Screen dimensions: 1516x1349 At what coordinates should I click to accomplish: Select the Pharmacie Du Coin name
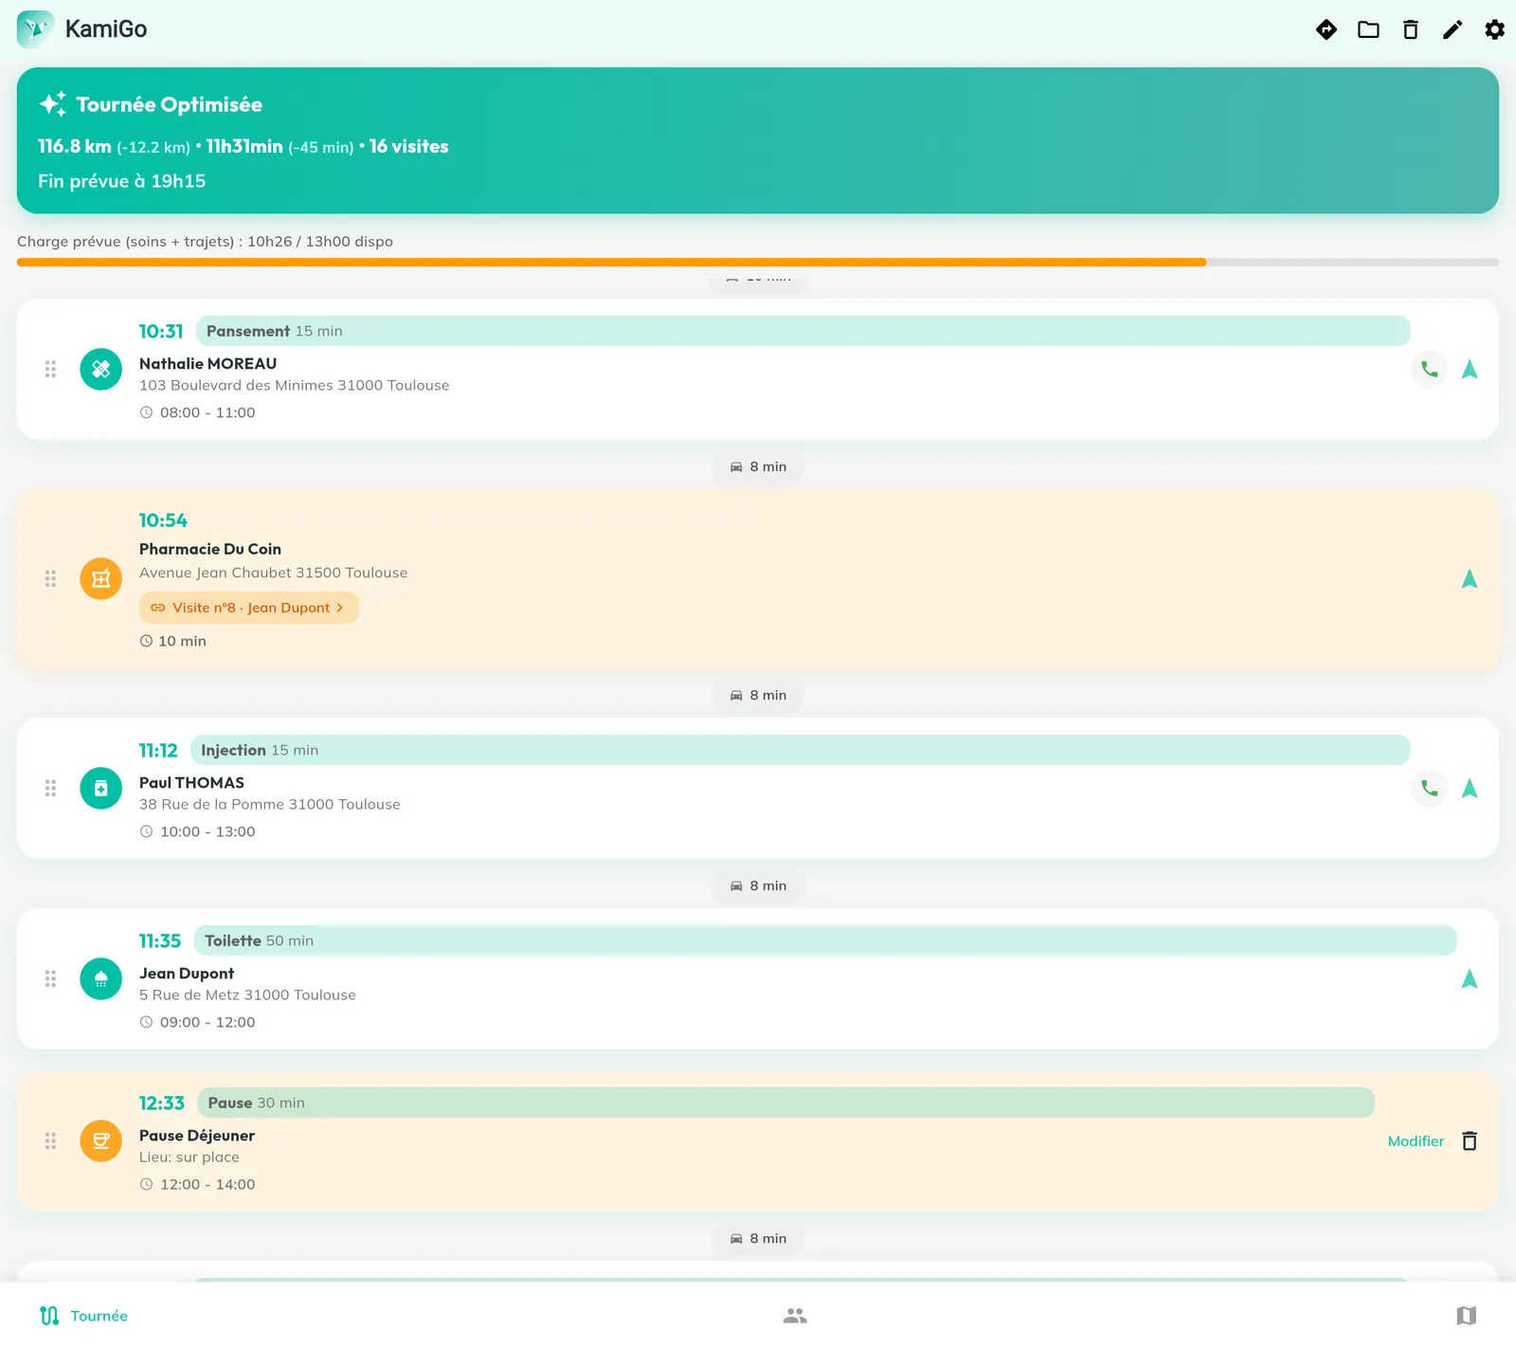click(x=210, y=550)
